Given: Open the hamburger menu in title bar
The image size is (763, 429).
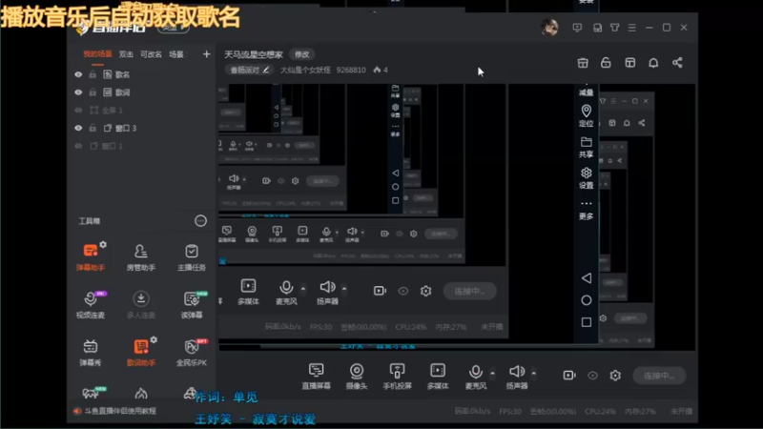Looking at the screenshot, I should 632,28.
